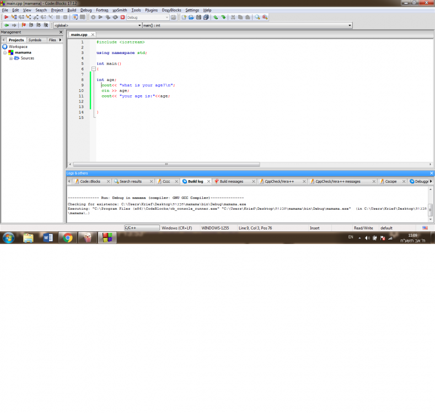Image resolution: width=435 pixels, height=413 pixels.
Task: Click the Save file icon in toolbar
Action: (x=198, y=18)
